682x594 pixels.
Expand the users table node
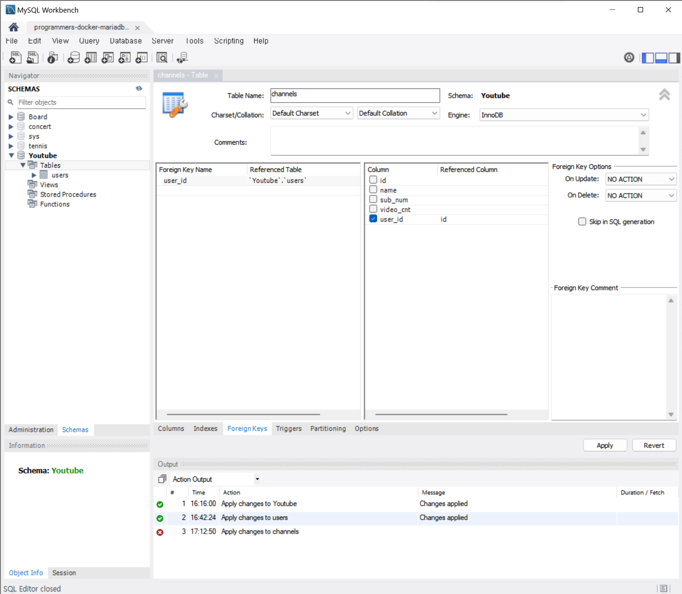coord(34,175)
